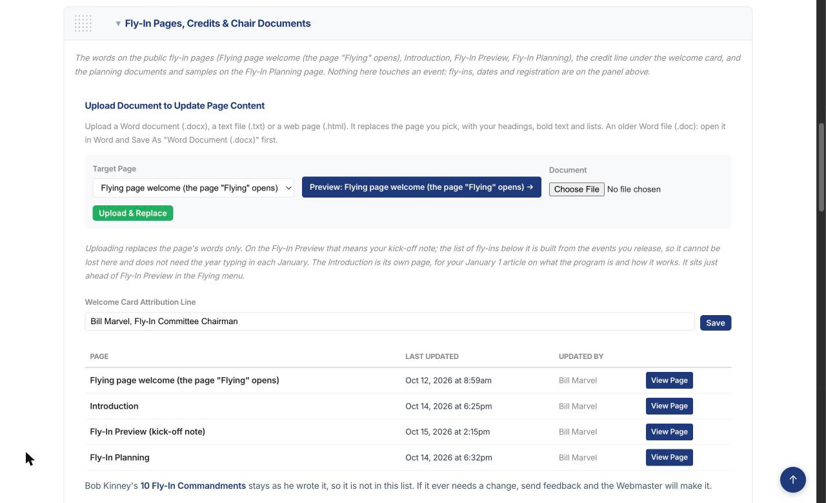Select the "Flying page welcome" table row name
Viewport: 826px width, 503px height.
click(x=185, y=380)
